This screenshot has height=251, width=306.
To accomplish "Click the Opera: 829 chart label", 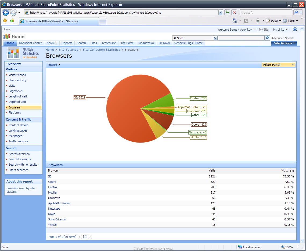I will pyautogui.click(x=199, y=125).
